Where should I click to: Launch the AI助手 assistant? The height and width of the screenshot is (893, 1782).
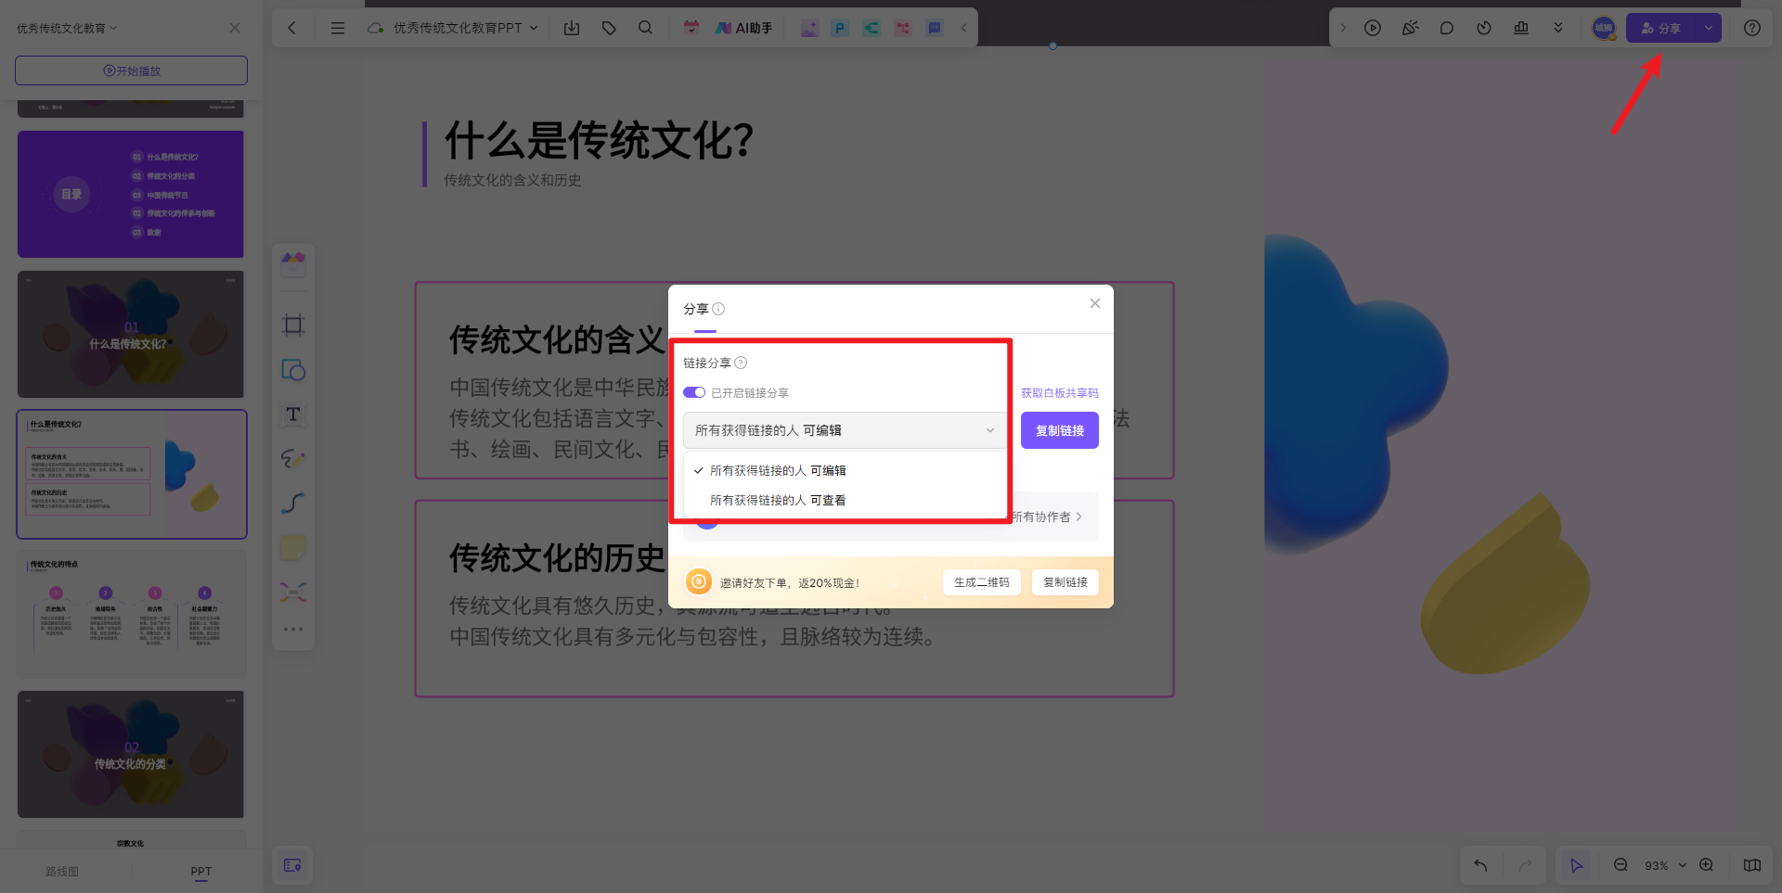743,28
